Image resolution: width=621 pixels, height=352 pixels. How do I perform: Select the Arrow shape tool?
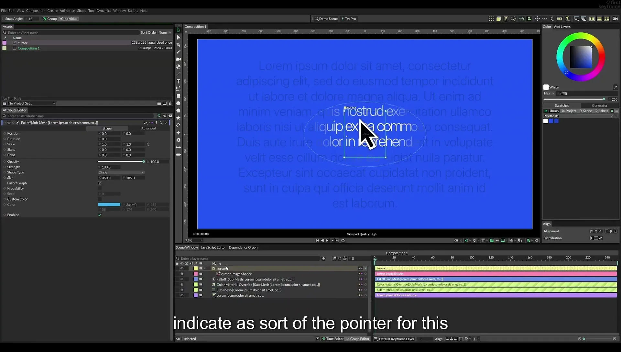[178, 147]
